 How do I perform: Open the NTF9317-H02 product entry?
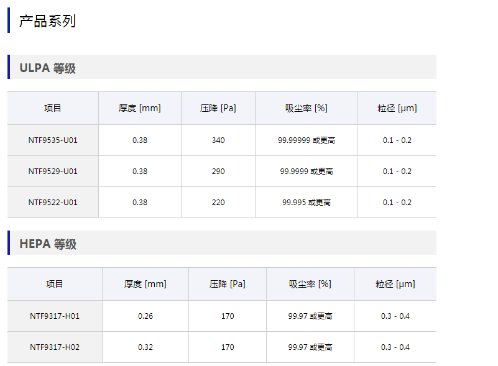click(x=55, y=347)
